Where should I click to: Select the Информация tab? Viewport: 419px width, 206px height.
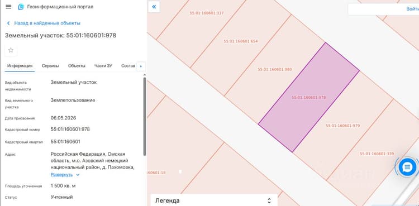click(x=20, y=66)
